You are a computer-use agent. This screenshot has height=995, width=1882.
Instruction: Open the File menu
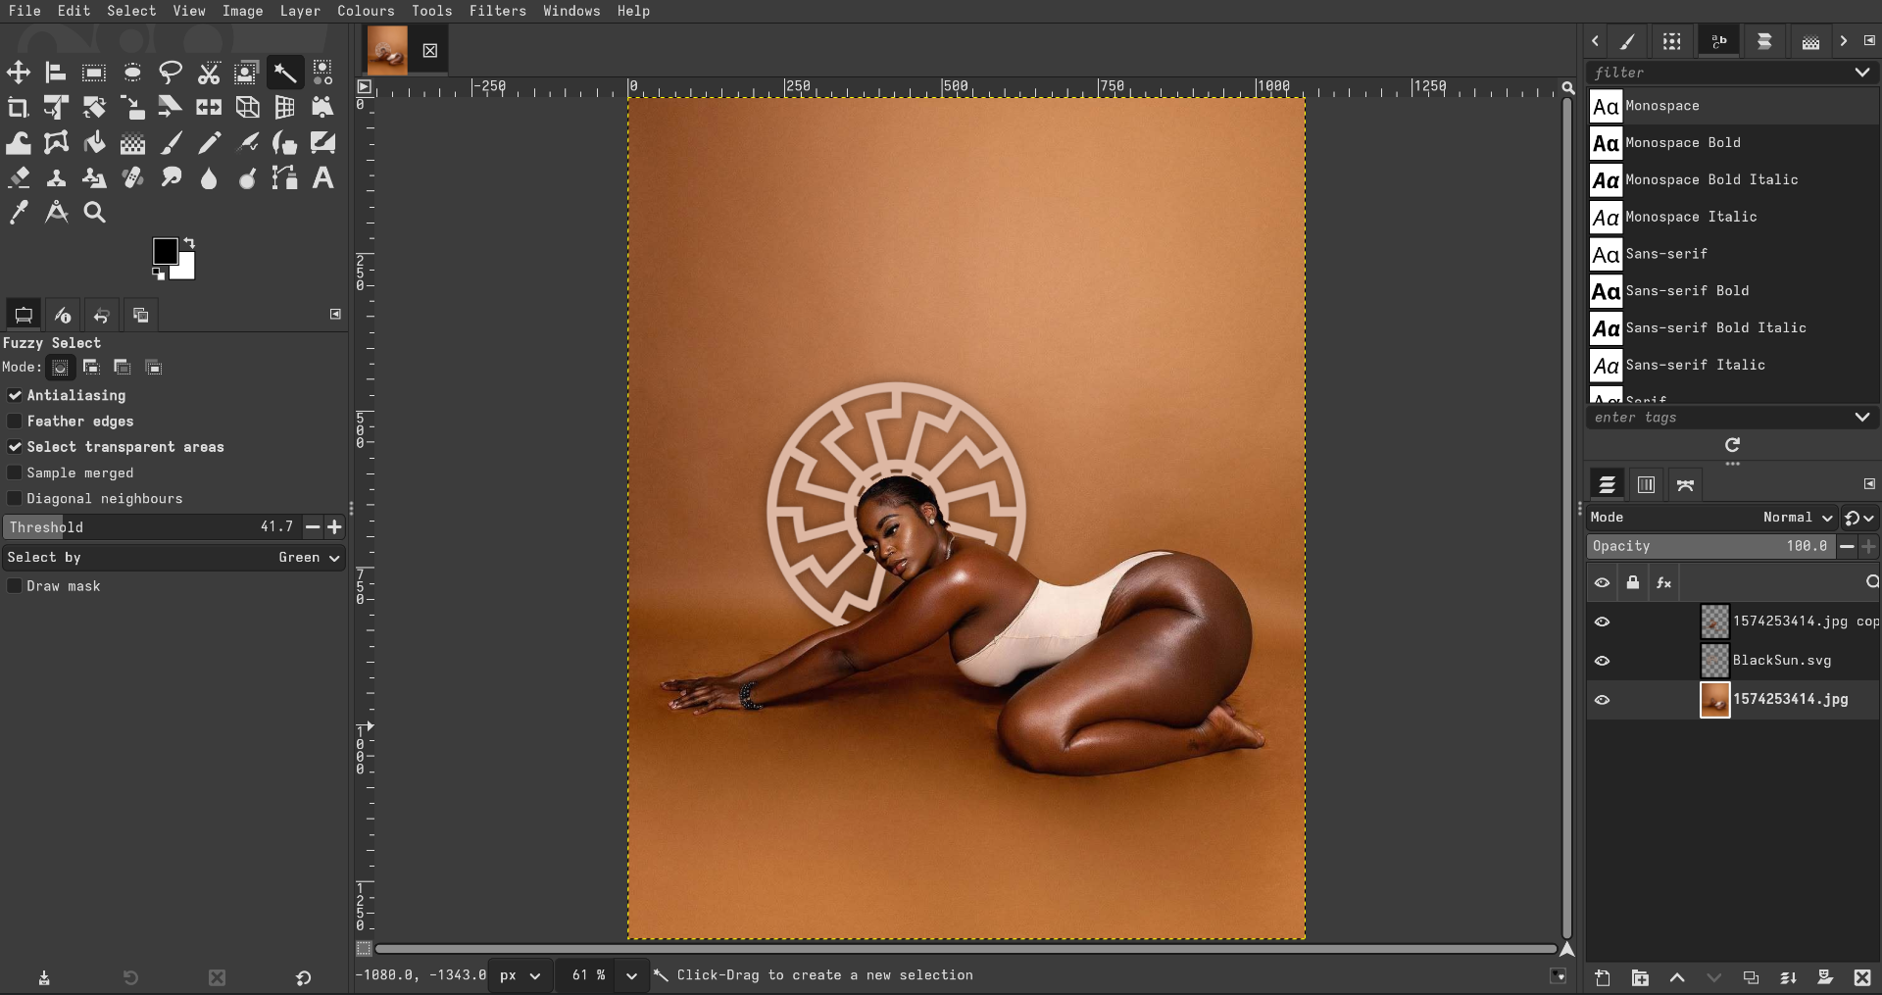click(x=25, y=11)
